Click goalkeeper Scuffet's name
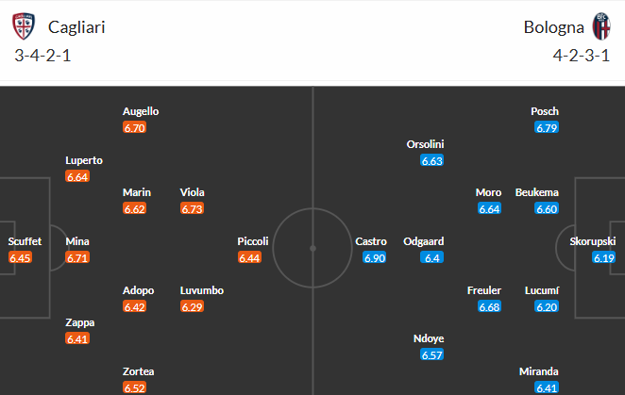 coord(25,241)
